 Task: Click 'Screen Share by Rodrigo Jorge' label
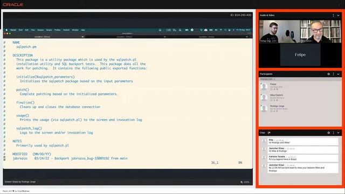[20, 182]
